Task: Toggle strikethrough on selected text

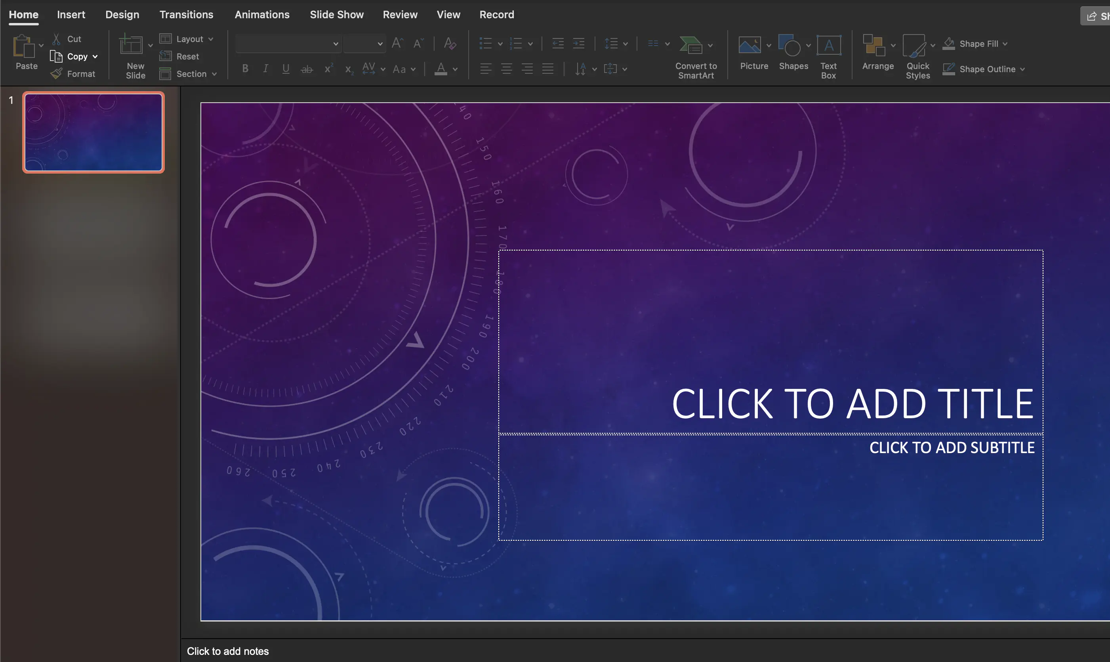Action: 307,68
